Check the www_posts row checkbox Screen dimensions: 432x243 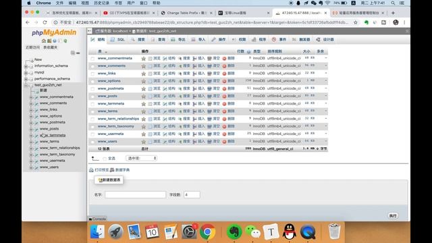pos(92,97)
